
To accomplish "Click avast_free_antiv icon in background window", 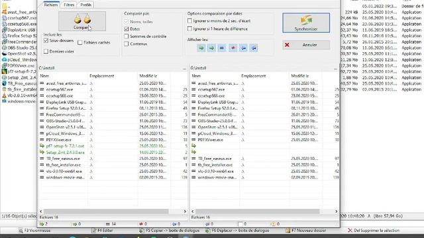I will point(4,12).
